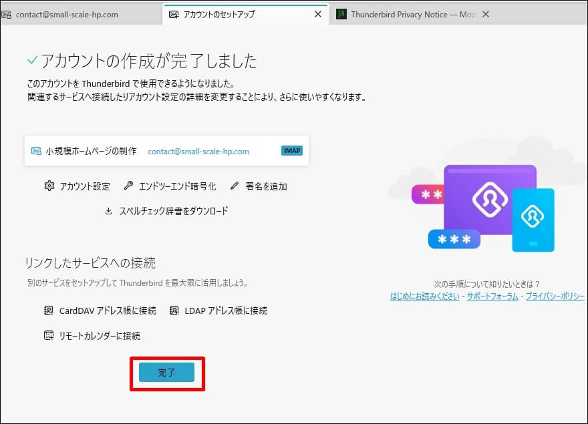
Task: Click the リンクしたサービスへの接続 heading
Action: tap(90, 263)
